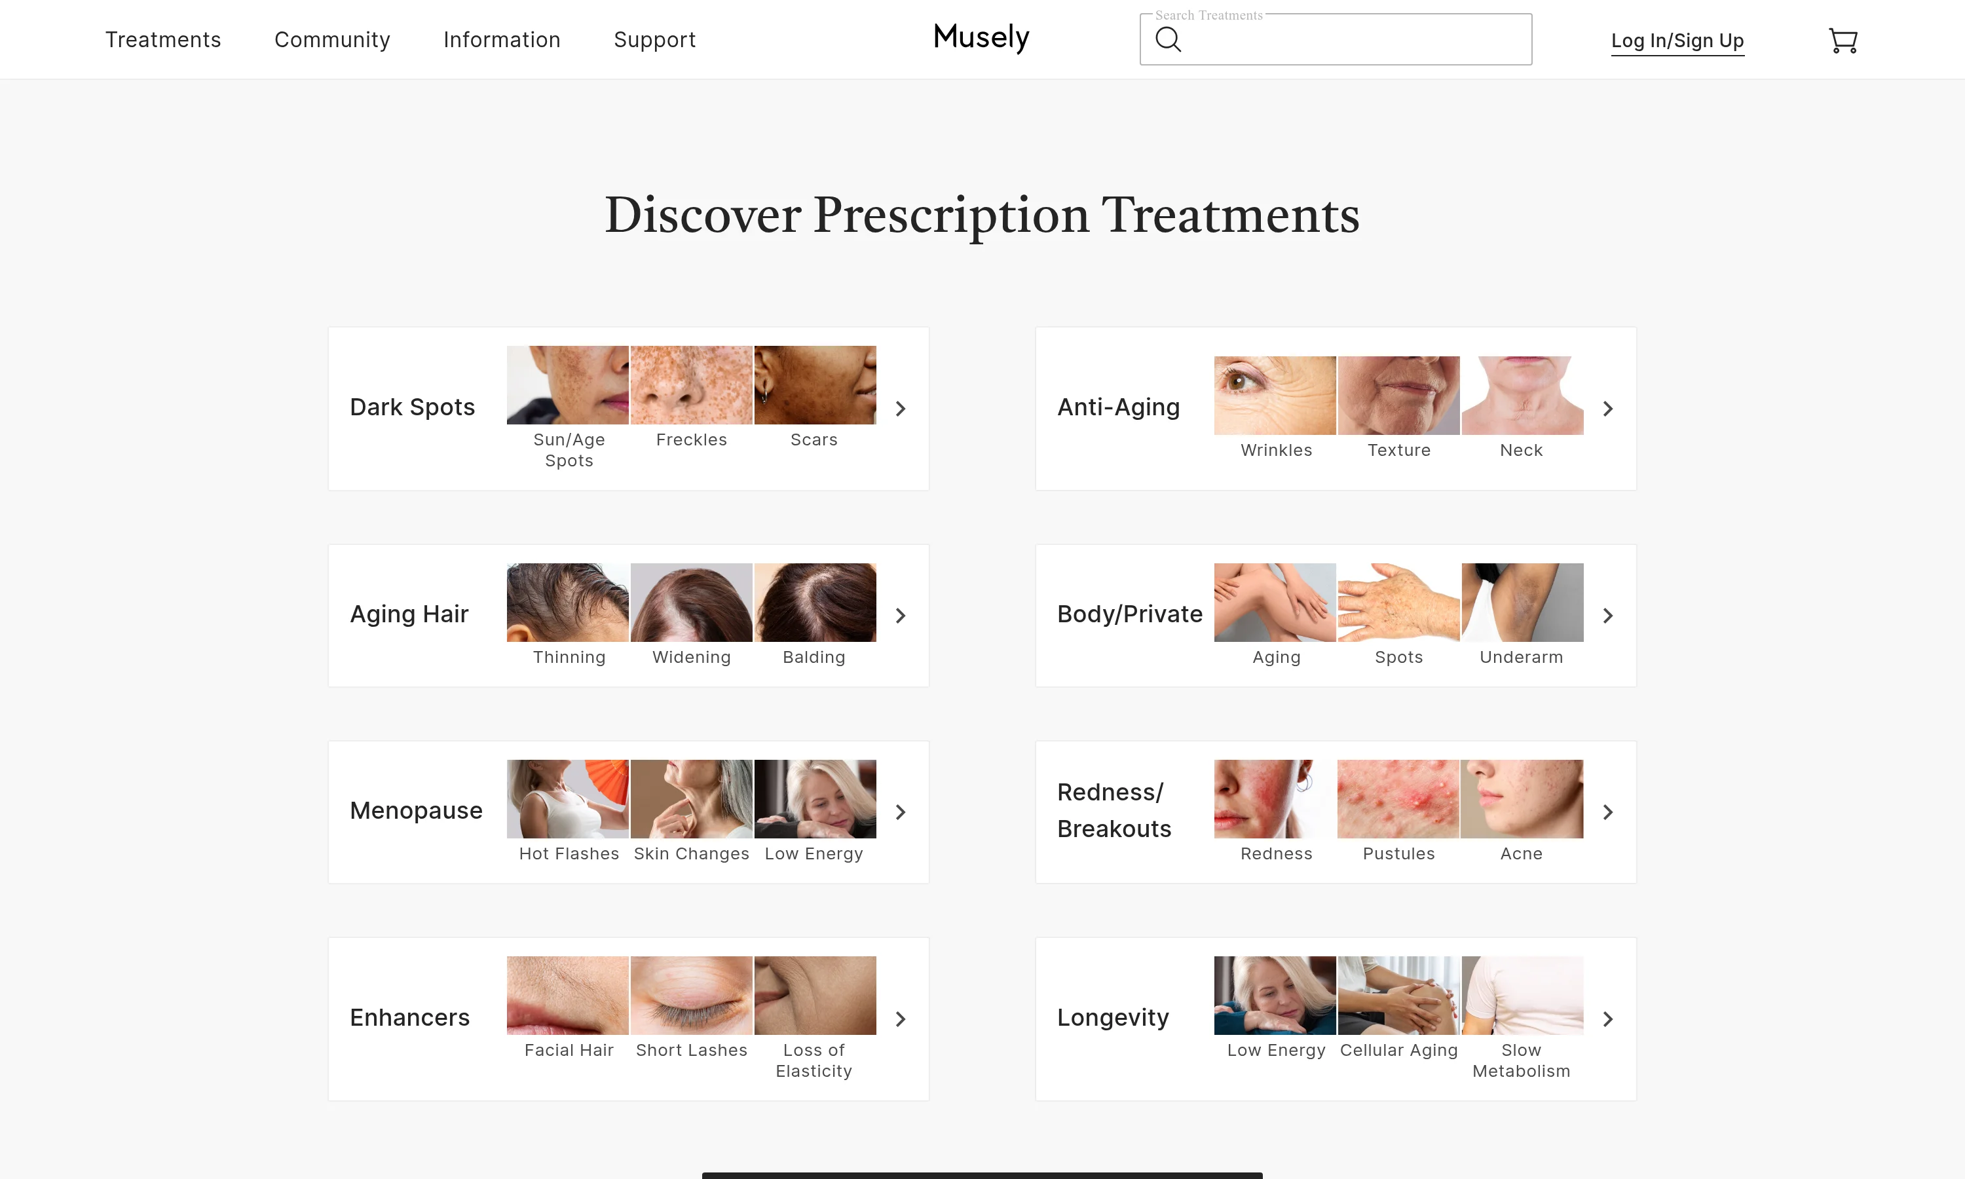
Task: Select the Wrinkles thumbnail
Action: tap(1275, 395)
